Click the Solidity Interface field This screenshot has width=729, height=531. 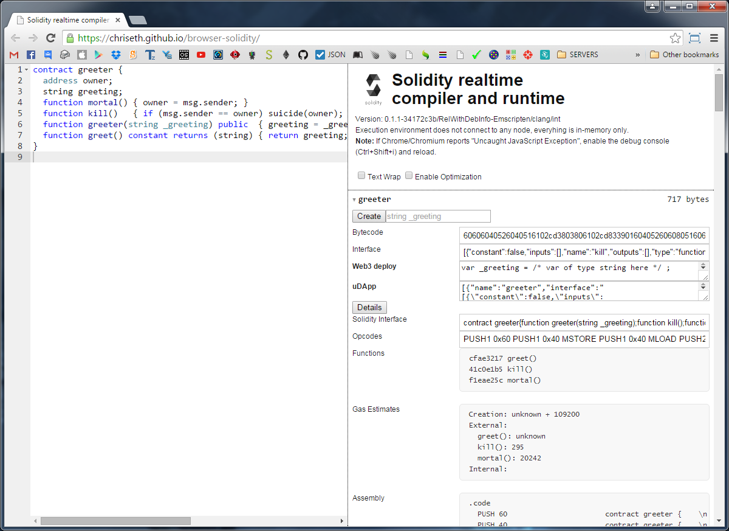pos(584,322)
